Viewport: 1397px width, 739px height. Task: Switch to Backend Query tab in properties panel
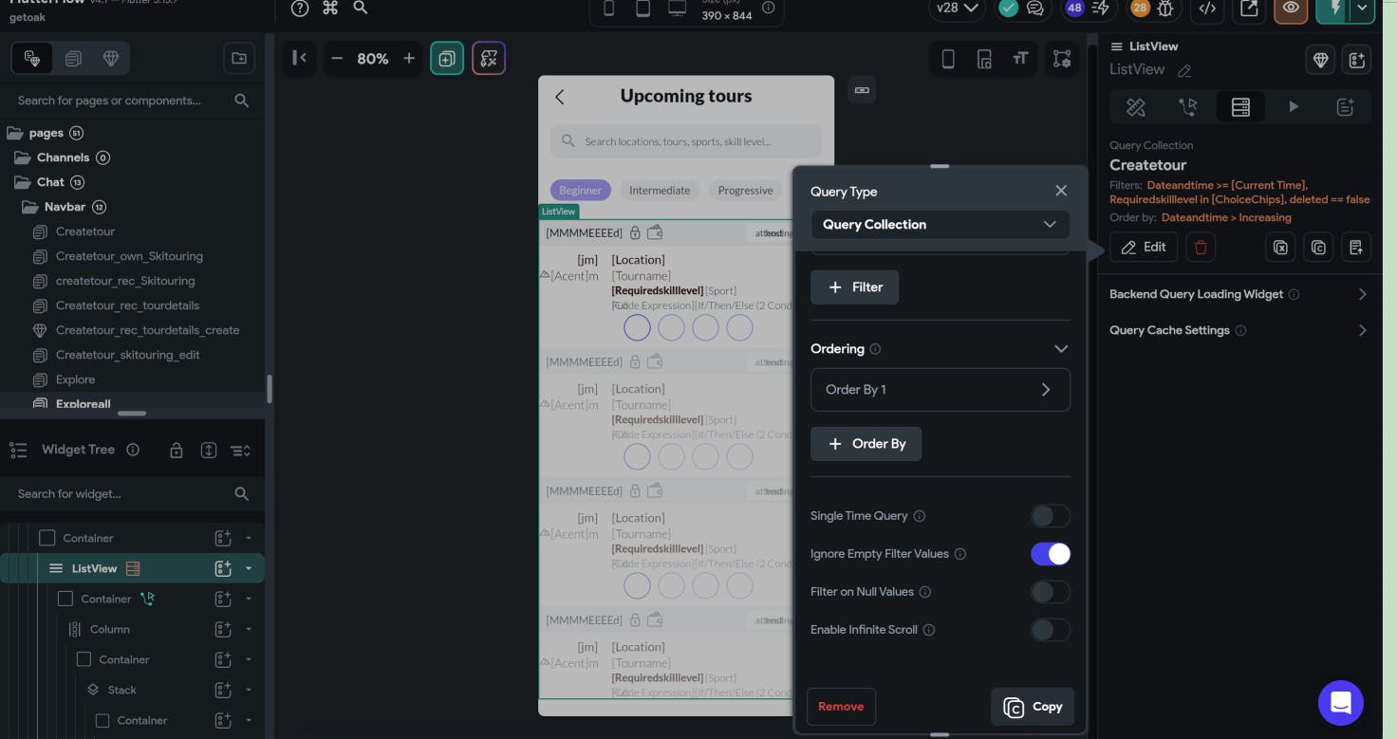pos(1240,106)
